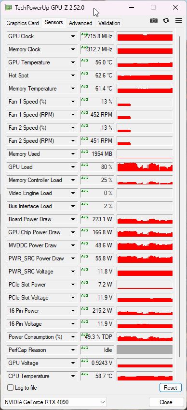Viewport: 187px width, 410px height.
Task: Open the Fan 2 Speed (RPM) dropdown arrow
Action: 73,141
